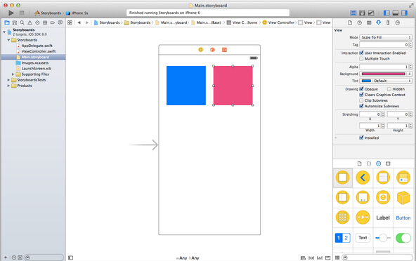Click the Tint blue color well

(366, 81)
